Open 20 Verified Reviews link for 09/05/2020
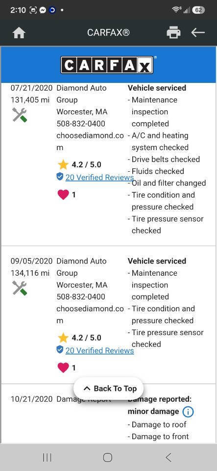Viewport: 217px width, 471px height. [99, 350]
